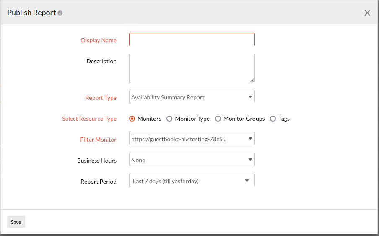Image resolution: width=379 pixels, height=236 pixels.
Task: Click the Select Resource Type label
Action: click(89, 119)
